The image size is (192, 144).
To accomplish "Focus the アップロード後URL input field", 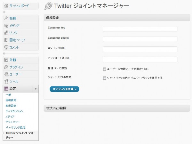I will [140, 60].
